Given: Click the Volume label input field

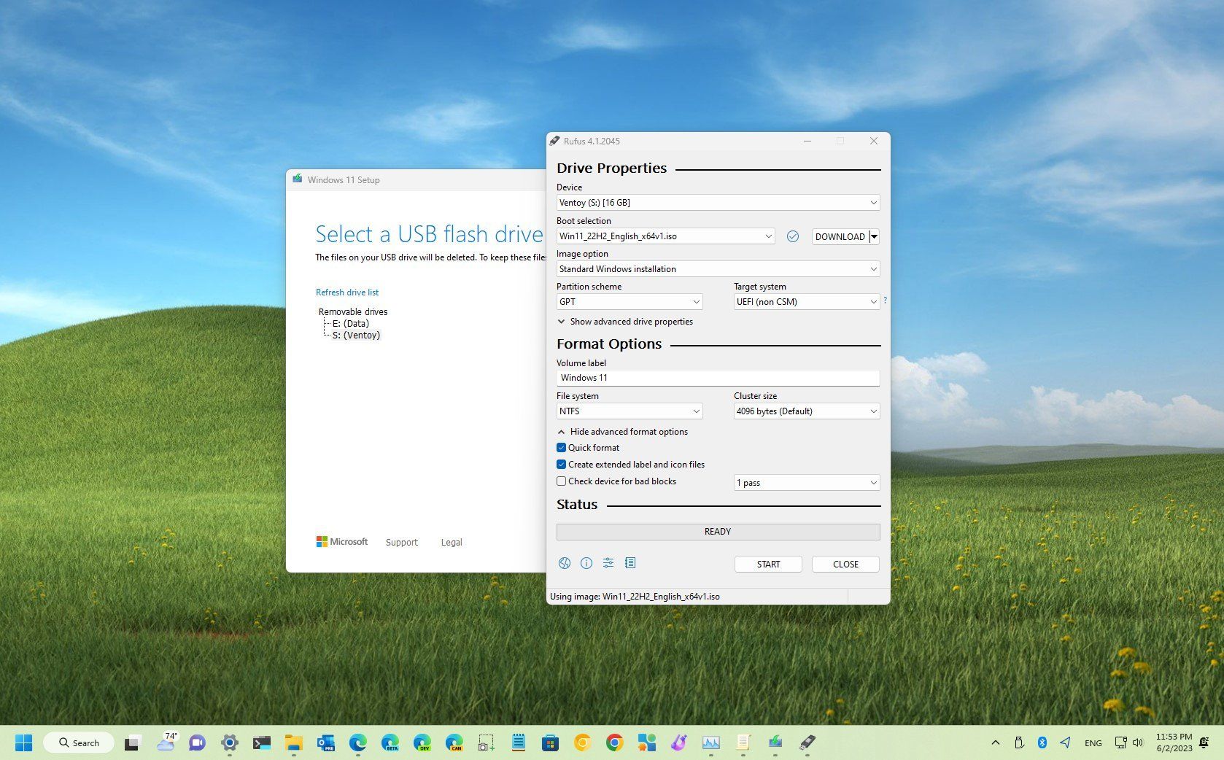Looking at the screenshot, I should pos(718,378).
